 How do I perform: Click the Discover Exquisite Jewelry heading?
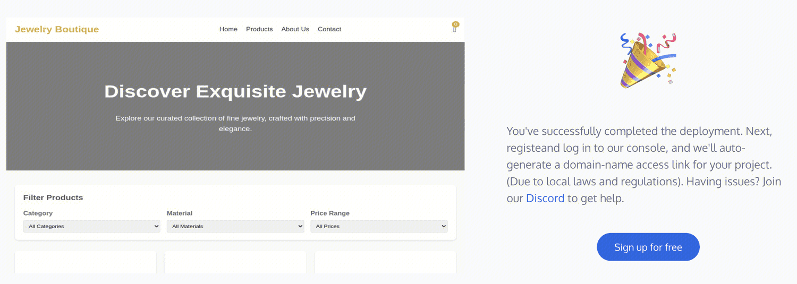click(x=235, y=91)
